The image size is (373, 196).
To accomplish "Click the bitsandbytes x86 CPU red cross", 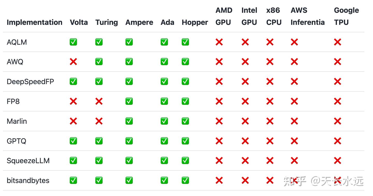I will [270, 180].
